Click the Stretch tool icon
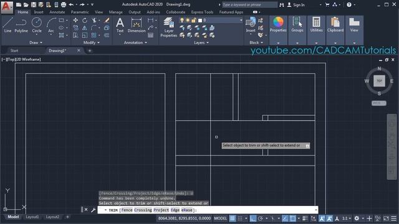399x224 pixels. 75,35
